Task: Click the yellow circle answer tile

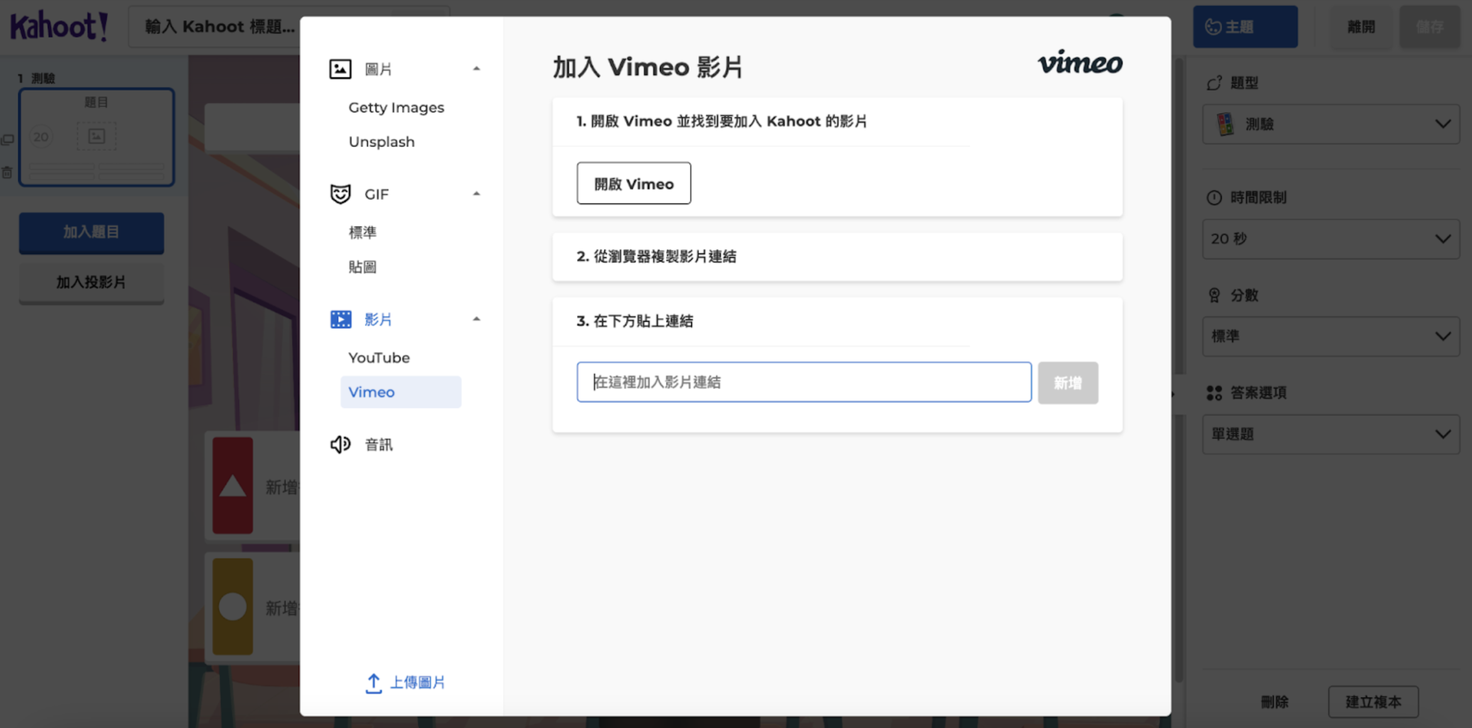Action: (x=233, y=607)
